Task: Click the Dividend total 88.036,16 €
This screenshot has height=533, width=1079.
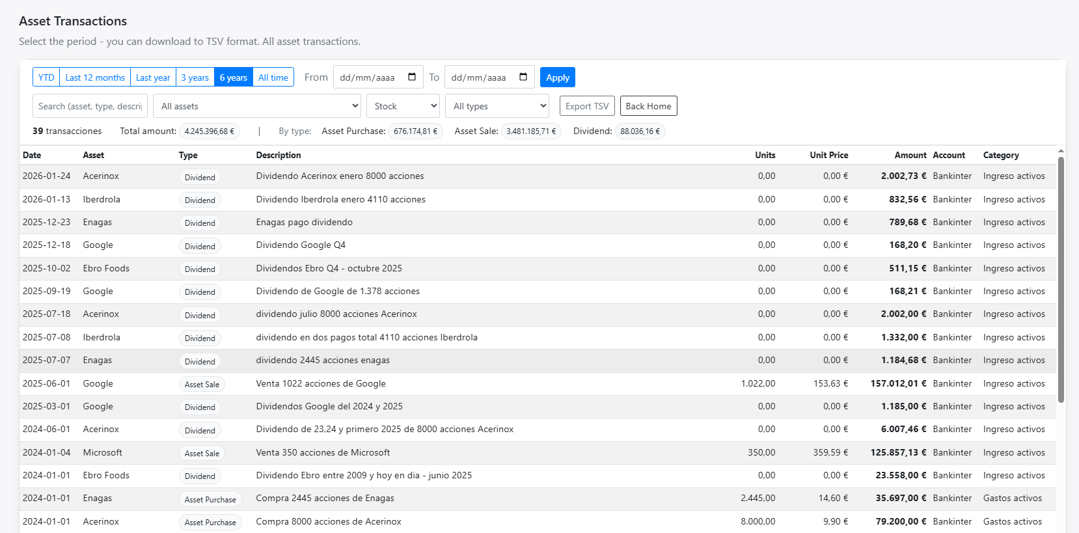Action: click(640, 131)
